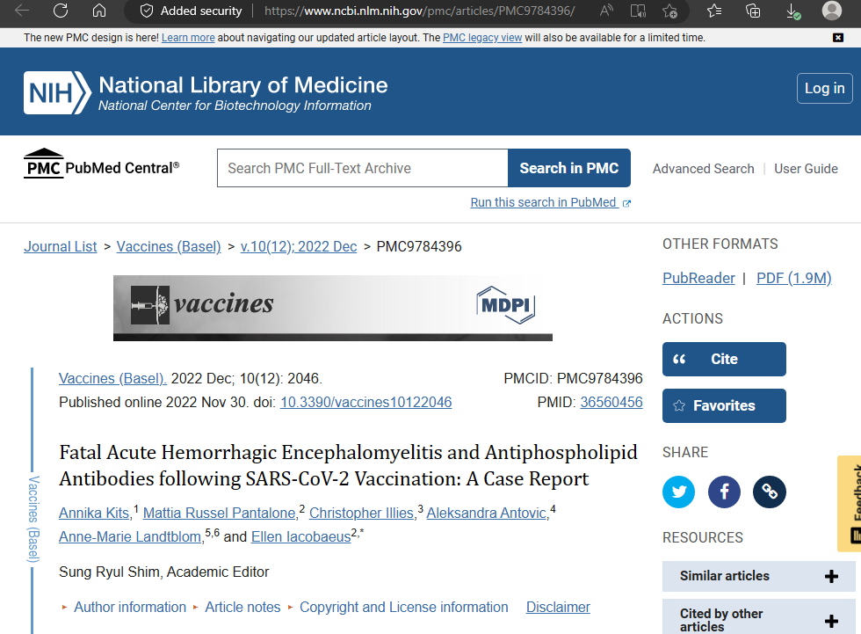
Task: Open browser Favorites list icon
Action: [714, 11]
